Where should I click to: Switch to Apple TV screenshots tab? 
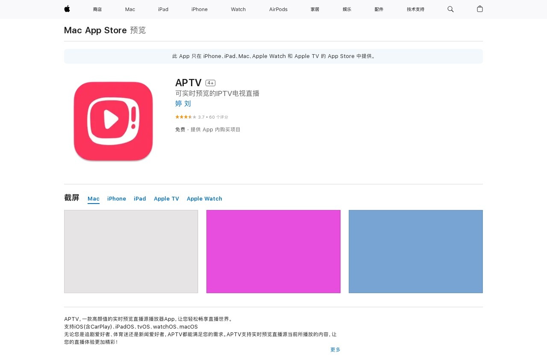pyautogui.click(x=166, y=199)
